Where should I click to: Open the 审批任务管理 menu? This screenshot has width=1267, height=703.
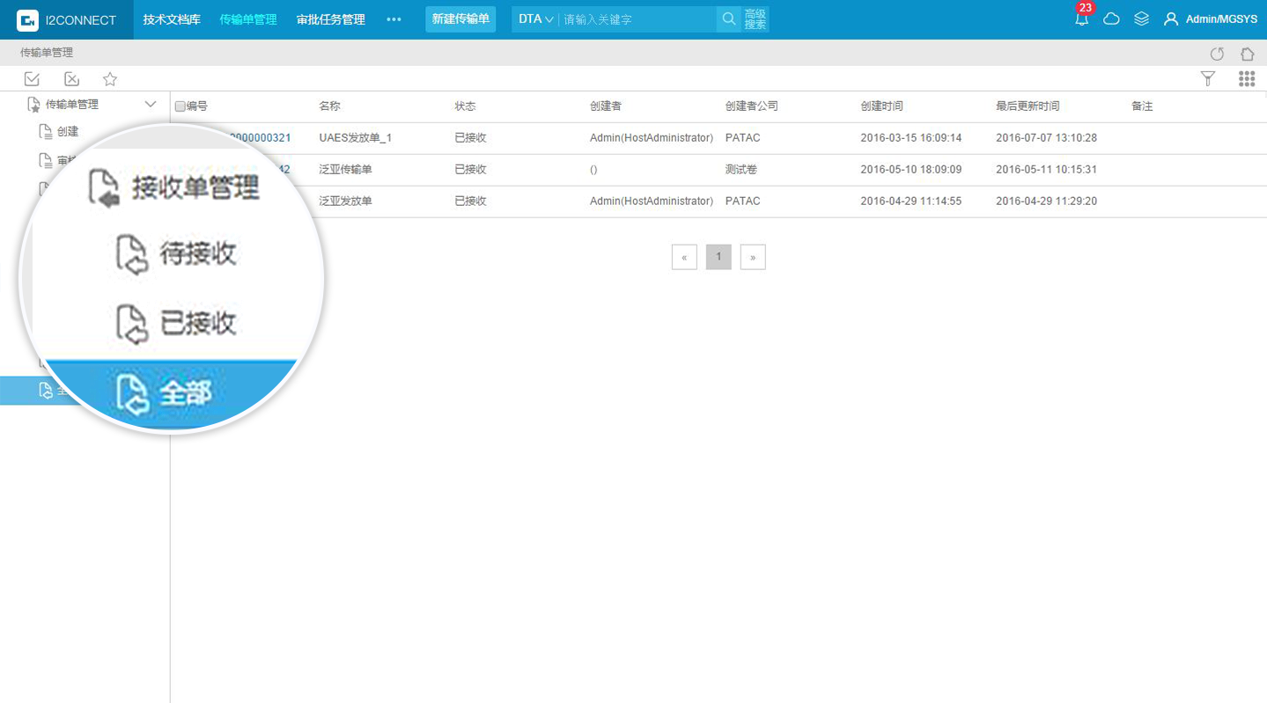pyautogui.click(x=331, y=19)
